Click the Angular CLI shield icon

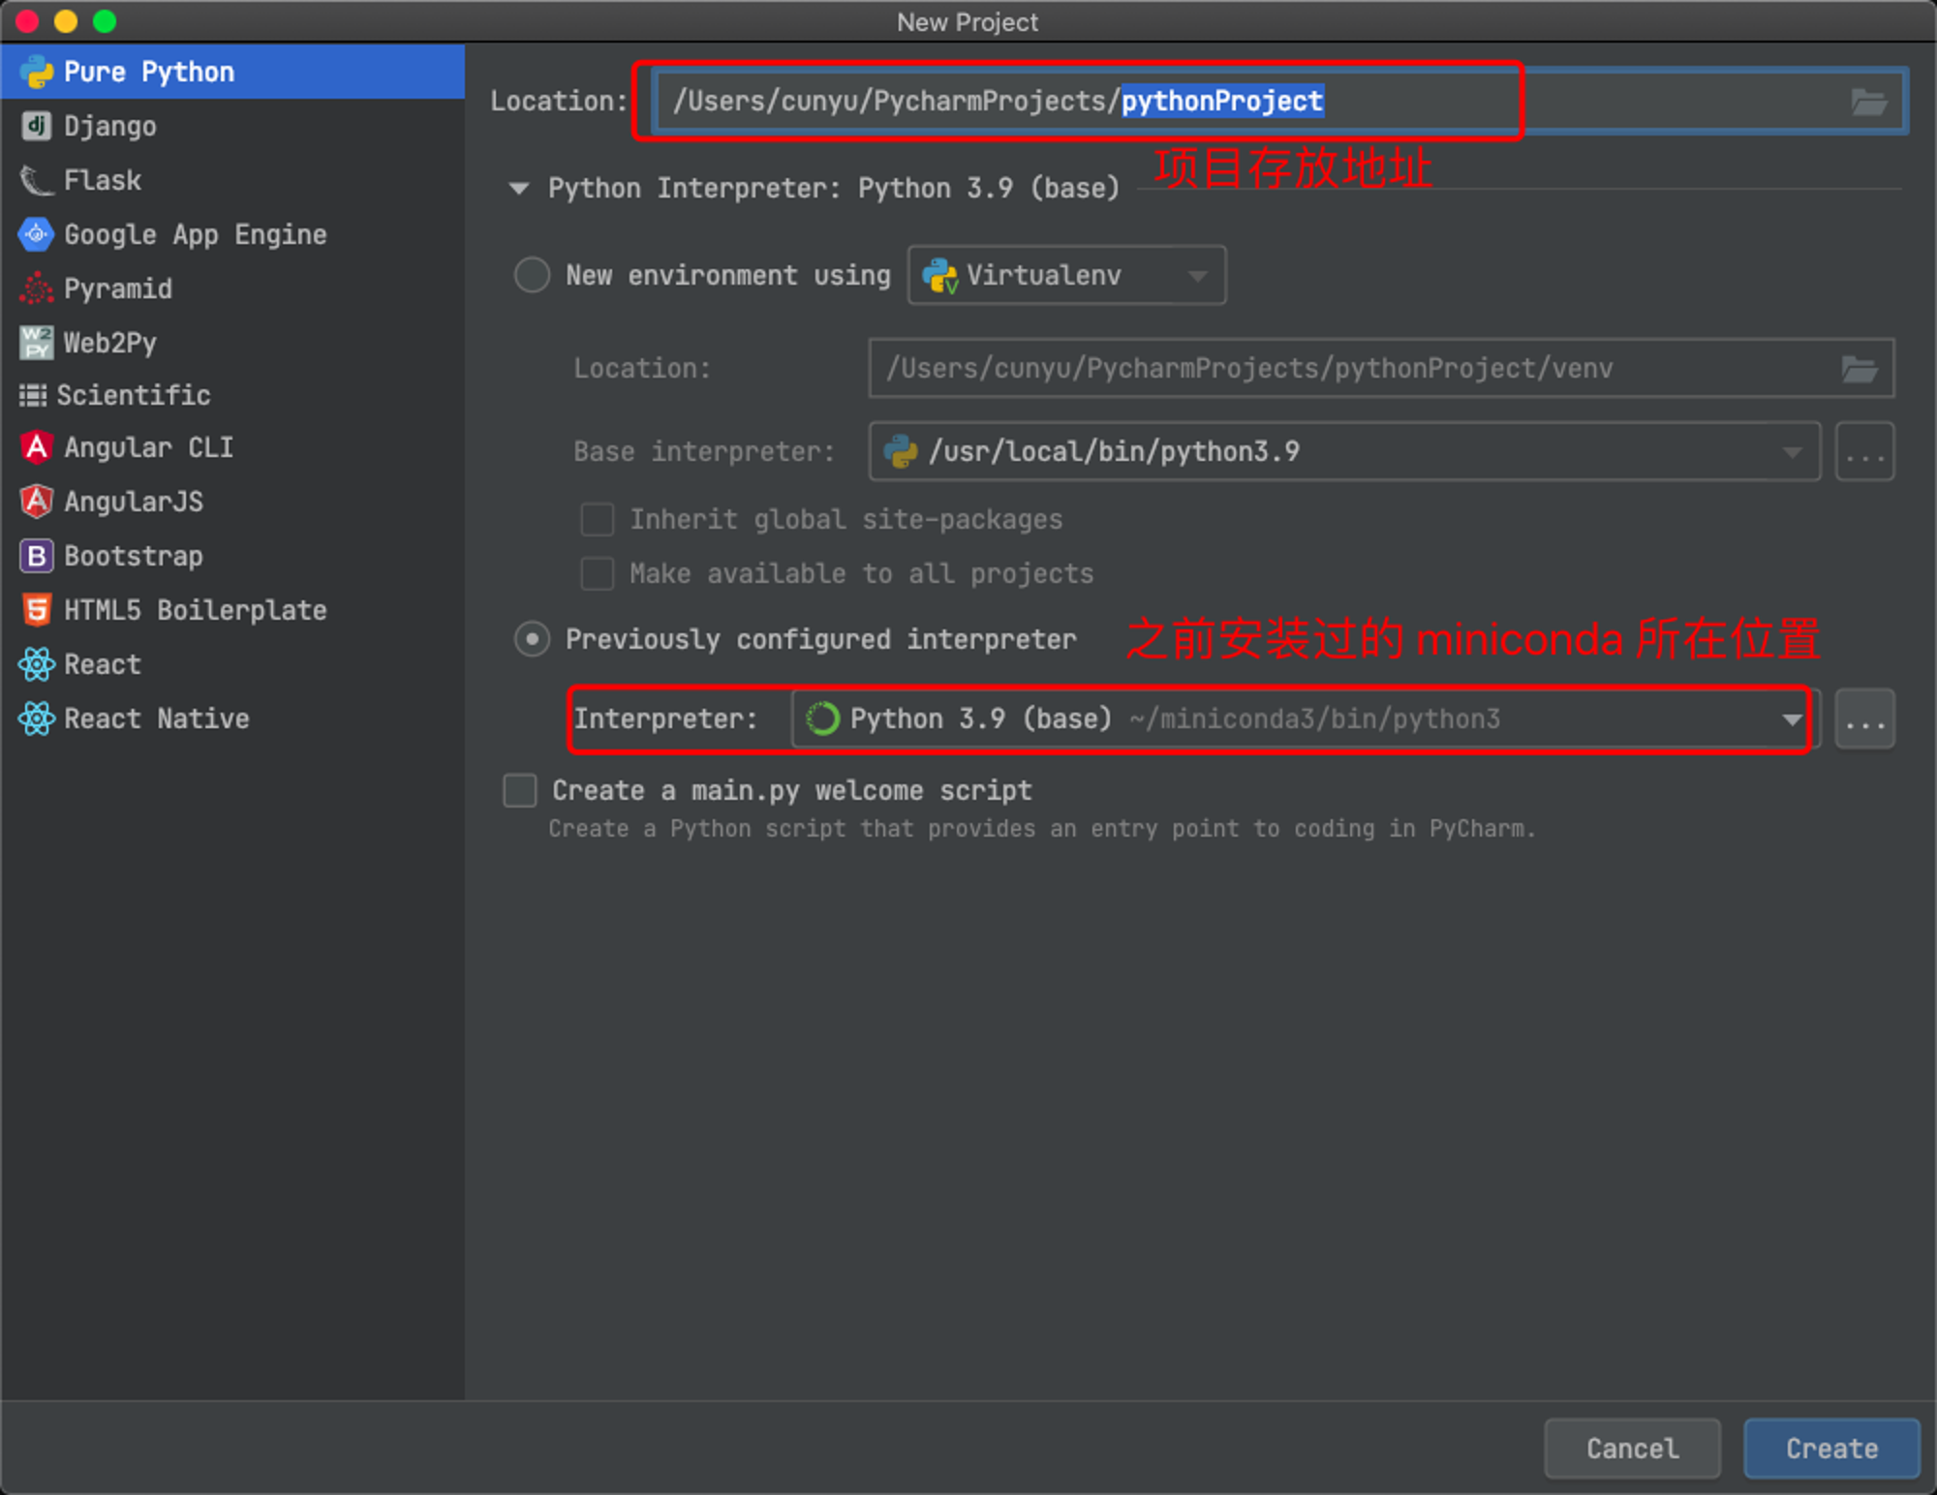(x=36, y=447)
